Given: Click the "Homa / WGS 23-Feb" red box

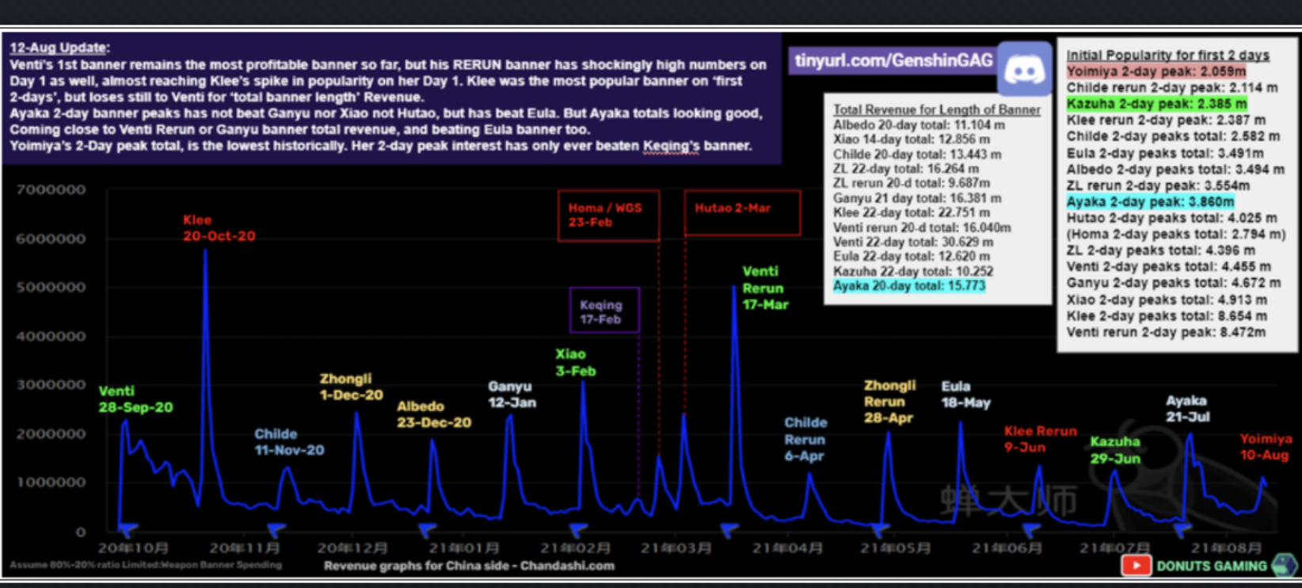Looking at the screenshot, I should pos(608,215).
